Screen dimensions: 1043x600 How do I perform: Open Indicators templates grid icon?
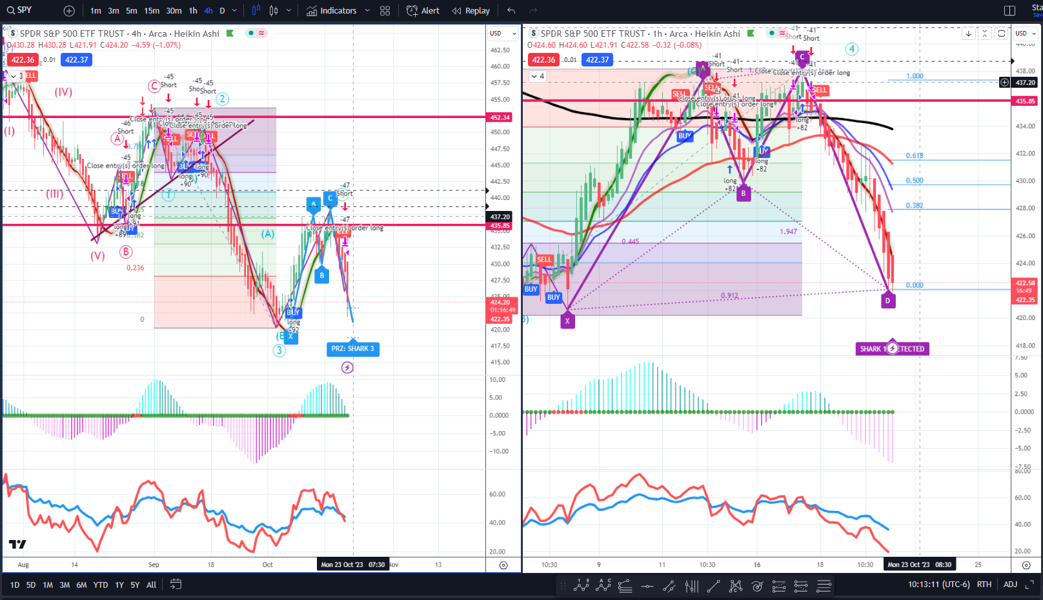point(385,11)
